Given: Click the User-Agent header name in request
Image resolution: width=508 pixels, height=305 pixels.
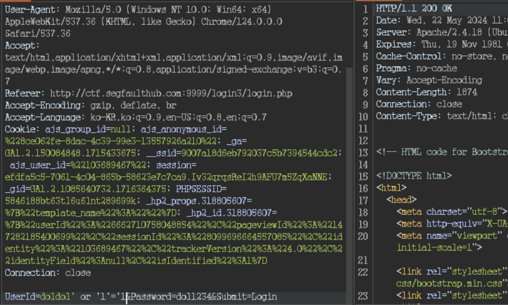Looking at the screenshot, I should (x=32, y=10).
